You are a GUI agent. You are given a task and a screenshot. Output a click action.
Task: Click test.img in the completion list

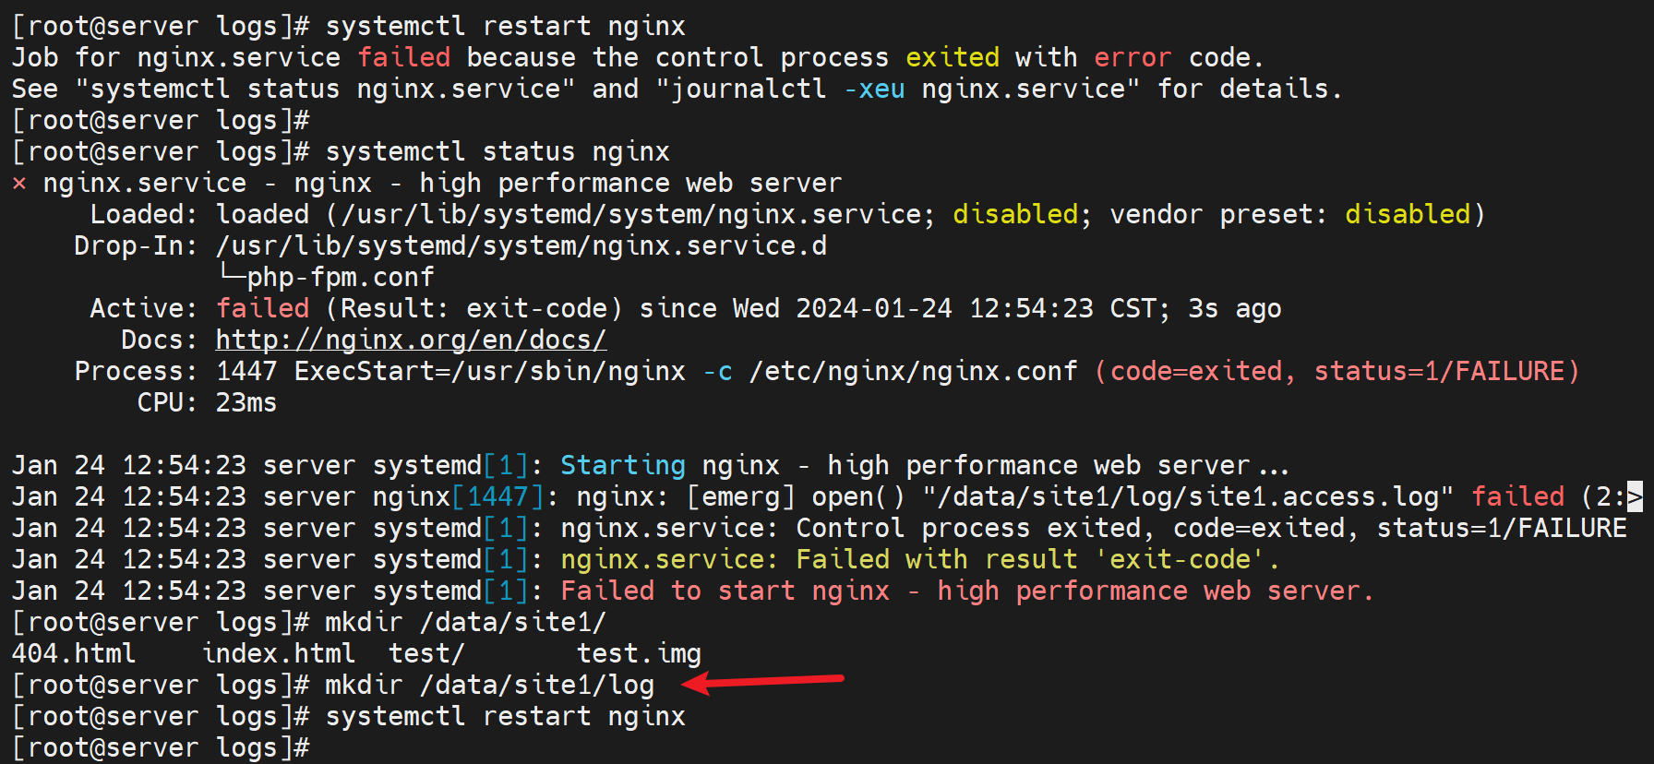point(639,653)
